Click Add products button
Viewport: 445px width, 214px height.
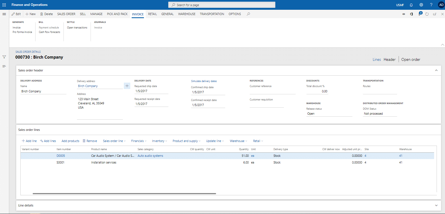coord(70,141)
